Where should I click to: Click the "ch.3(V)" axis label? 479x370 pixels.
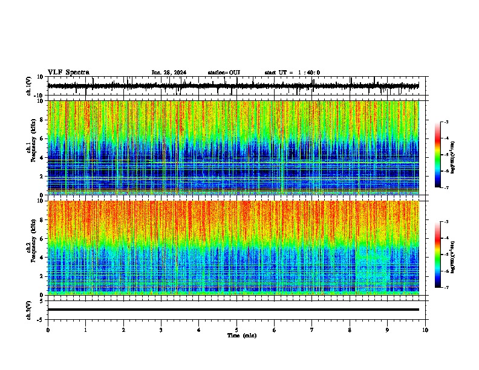pyautogui.click(x=29, y=311)
